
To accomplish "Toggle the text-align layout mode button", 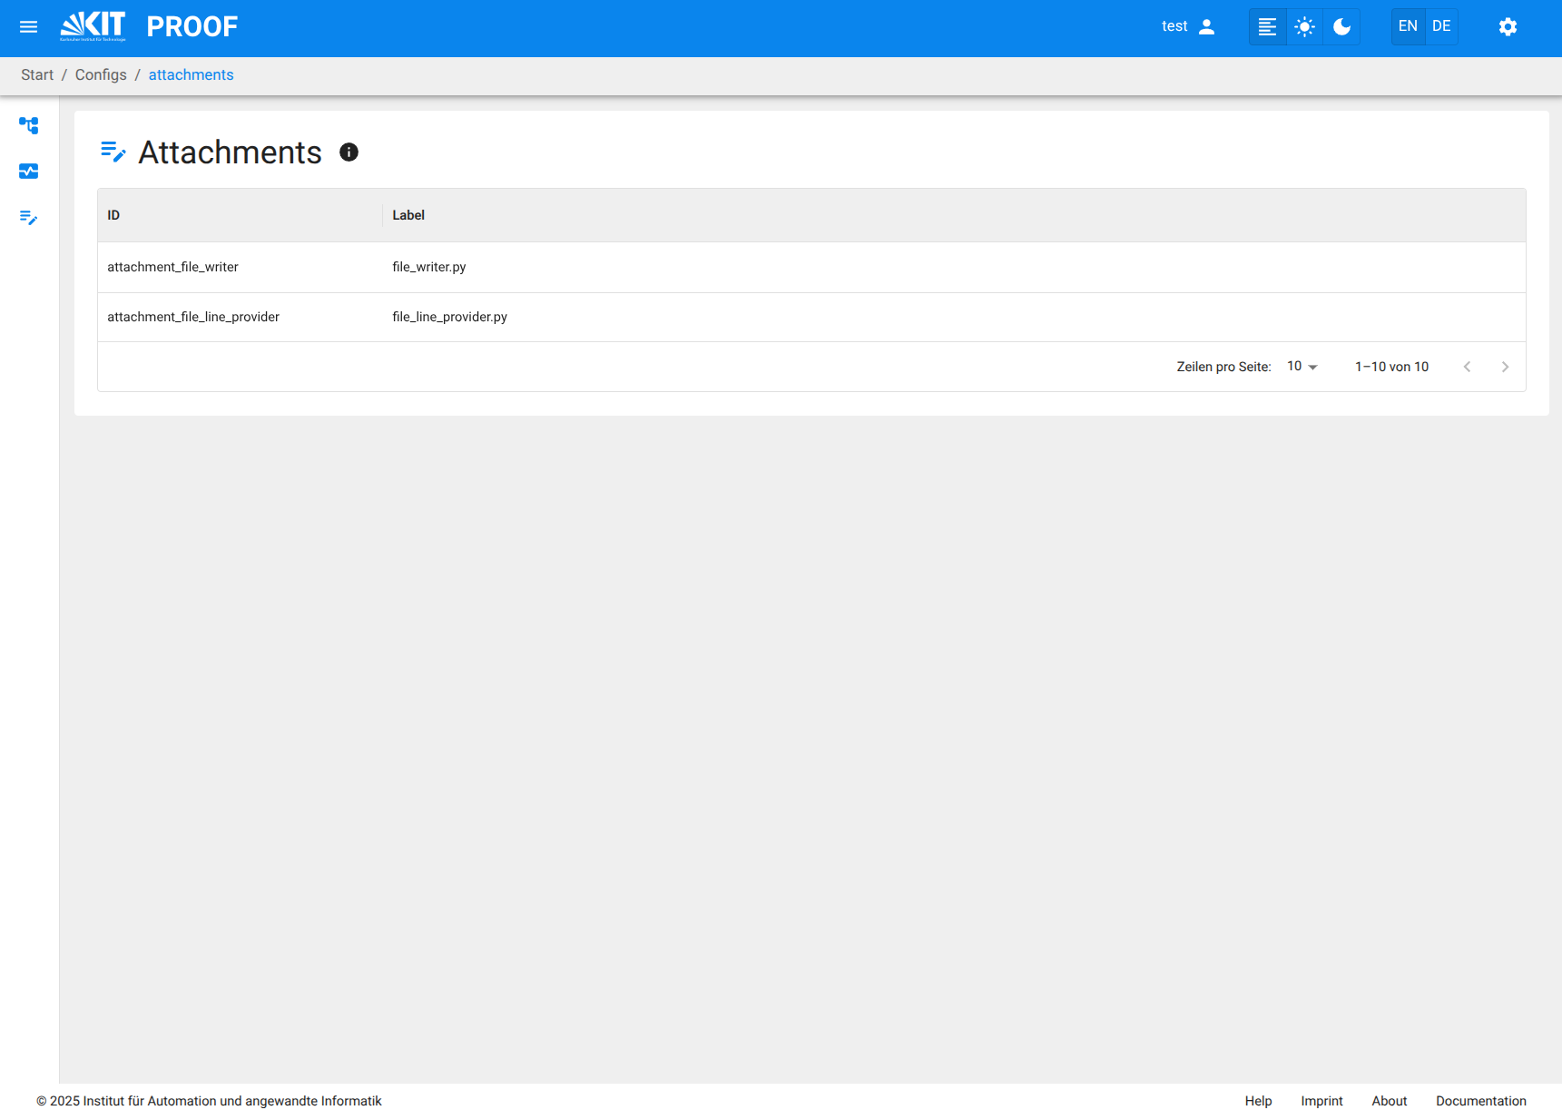I will tap(1267, 27).
